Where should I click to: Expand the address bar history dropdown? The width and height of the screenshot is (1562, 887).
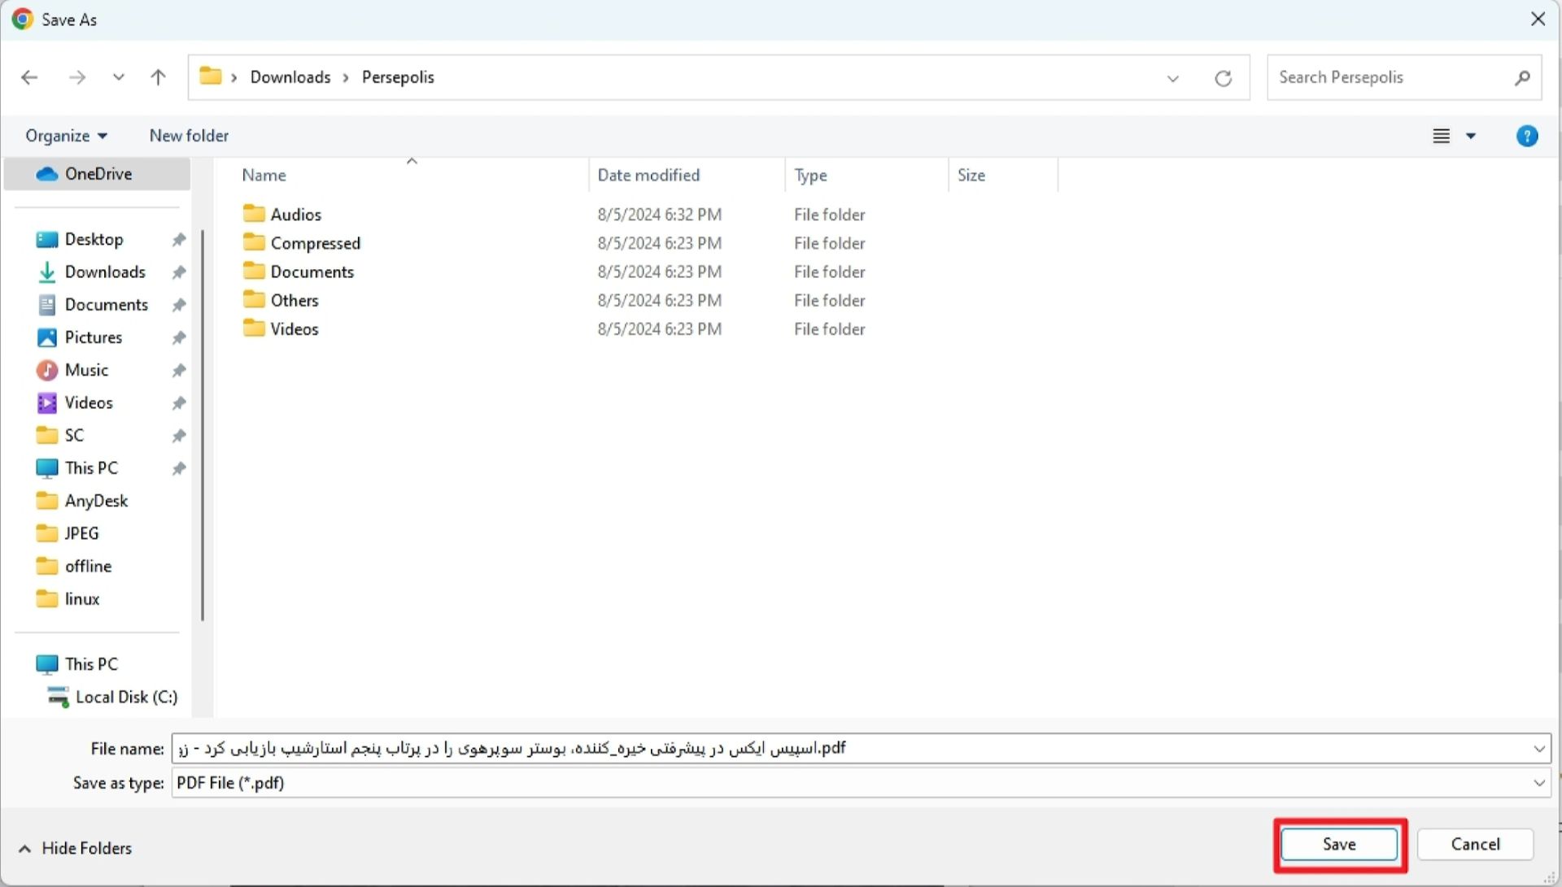point(1172,78)
